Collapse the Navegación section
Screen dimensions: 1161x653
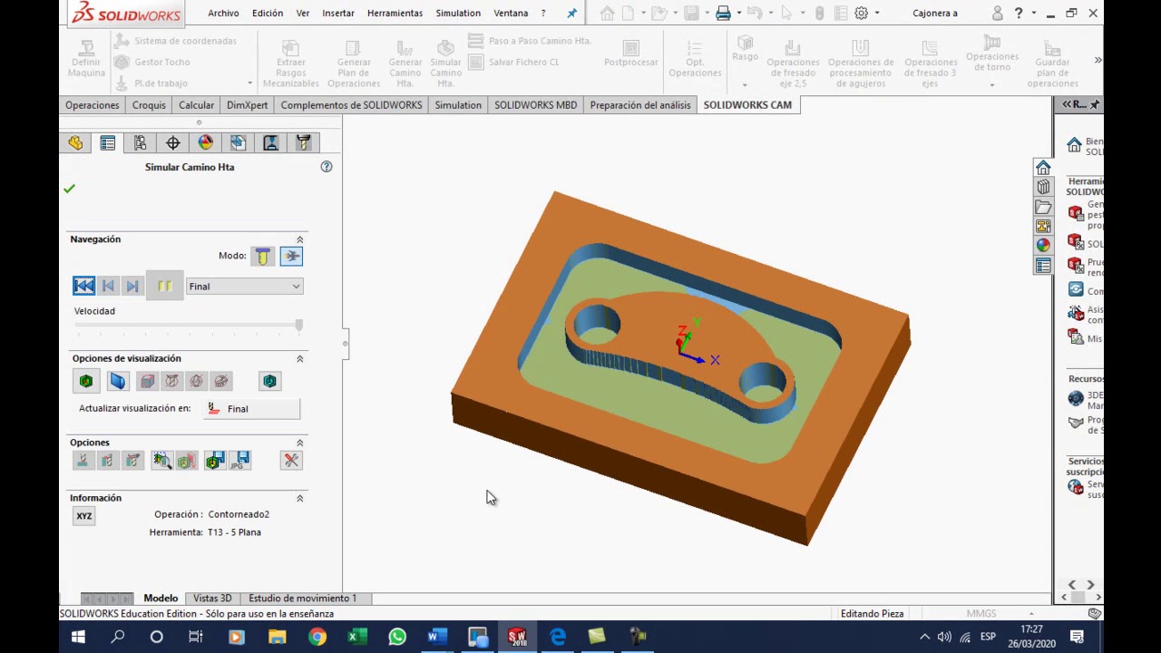click(300, 239)
